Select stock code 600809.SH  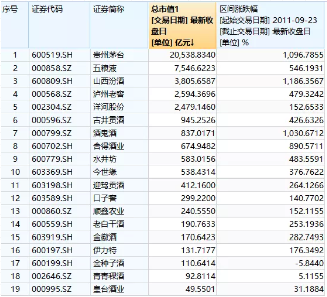tap(52, 81)
